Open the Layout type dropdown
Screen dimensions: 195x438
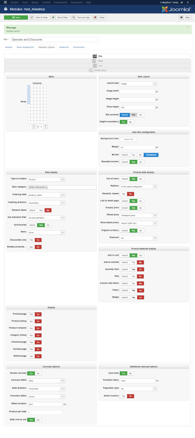point(138,84)
